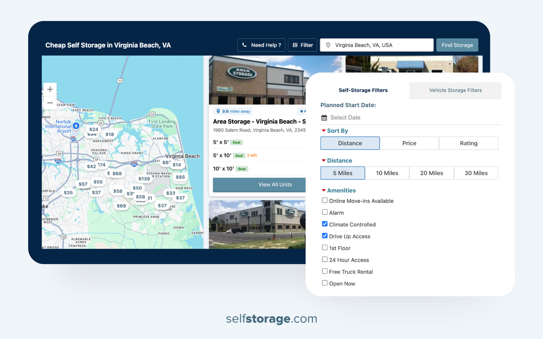Collapse the Amenities section

point(324,190)
